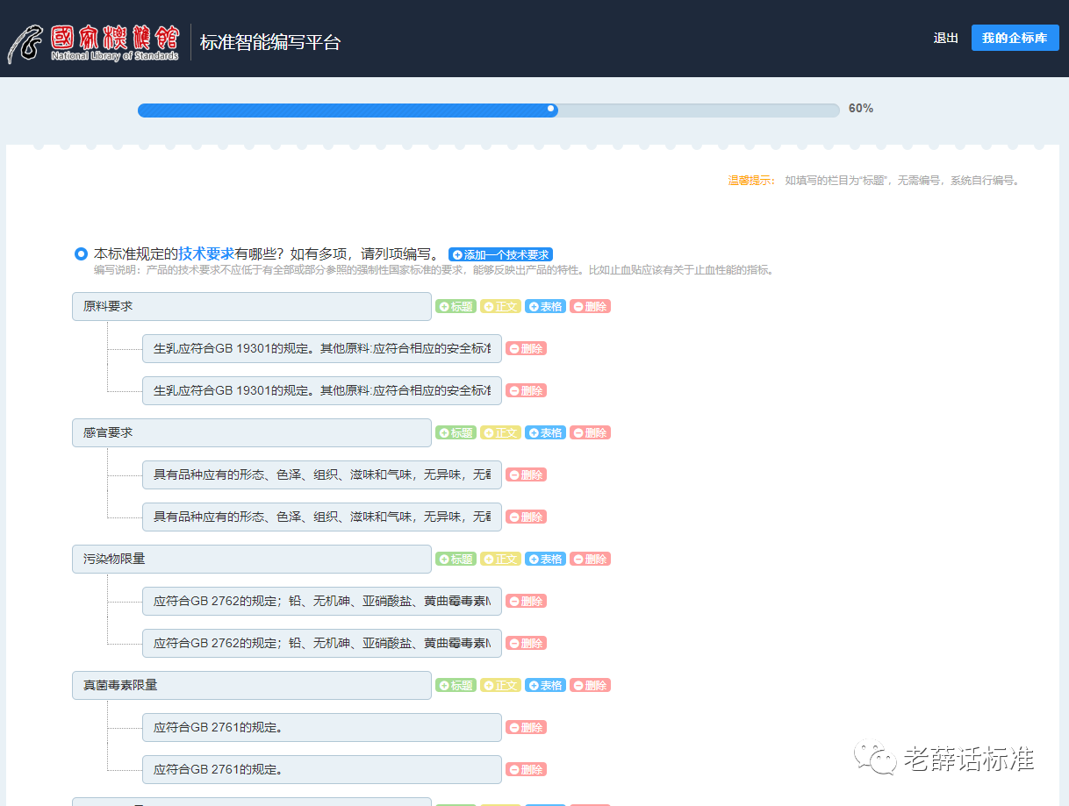The width and height of the screenshot is (1069, 806).
Task: Delete first child entry under 原料要求
Action: pyautogui.click(x=526, y=349)
